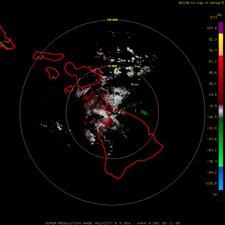
Task: Click the -32.0 velocity scale value
Action: [x=212, y=128]
